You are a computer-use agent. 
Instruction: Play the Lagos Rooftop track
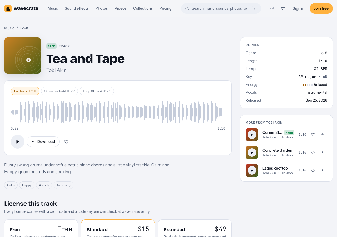(252, 170)
